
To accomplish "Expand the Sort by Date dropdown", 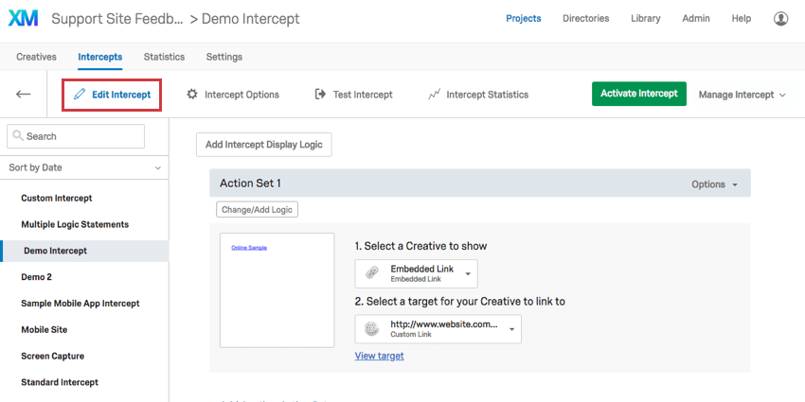I will [84, 167].
